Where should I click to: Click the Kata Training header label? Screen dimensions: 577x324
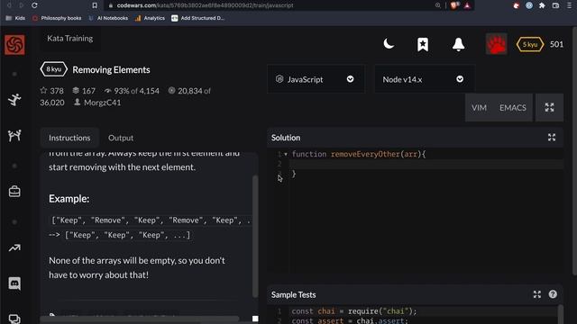pos(70,38)
